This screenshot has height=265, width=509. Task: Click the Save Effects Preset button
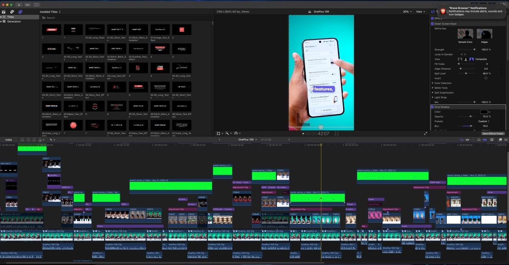point(493,134)
